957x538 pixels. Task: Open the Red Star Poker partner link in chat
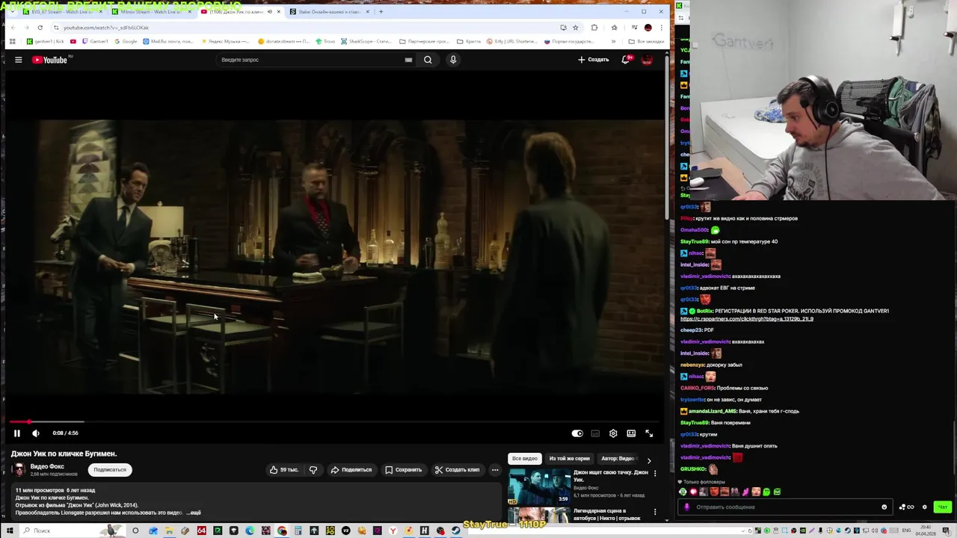click(x=747, y=319)
